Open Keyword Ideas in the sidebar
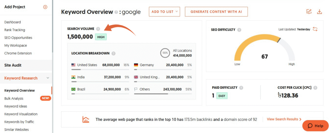Image resolution: width=330 pixels, height=133 pixels. 15,106
